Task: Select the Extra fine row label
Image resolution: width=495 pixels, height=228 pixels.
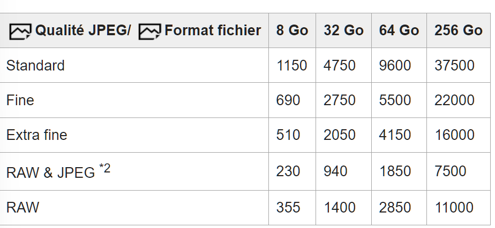Action: (x=37, y=135)
